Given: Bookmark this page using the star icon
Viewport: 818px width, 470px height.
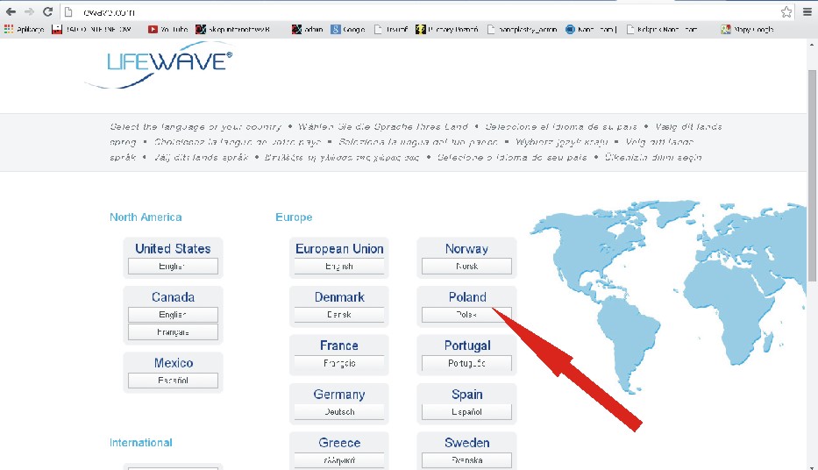Looking at the screenshot, I should pyautogui.click(x=786, y=11).
